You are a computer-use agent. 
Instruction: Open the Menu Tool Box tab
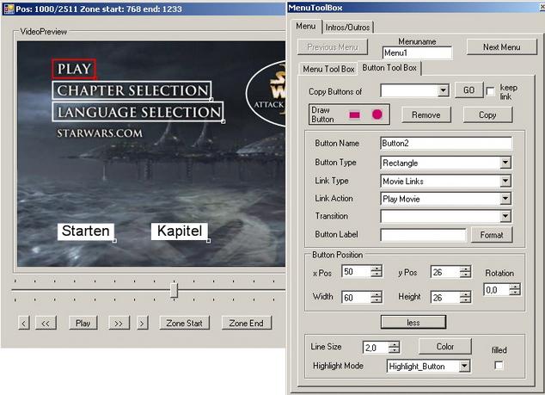pos(328,69)
